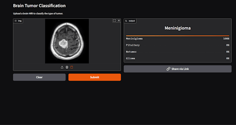Click the large Meninigioma prediction heading

tap(178, 28)
